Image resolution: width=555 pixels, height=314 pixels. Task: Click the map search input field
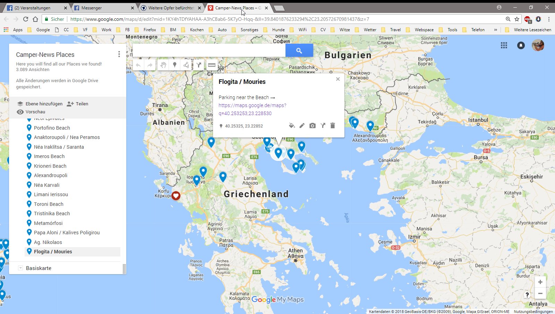coord(209,51)
